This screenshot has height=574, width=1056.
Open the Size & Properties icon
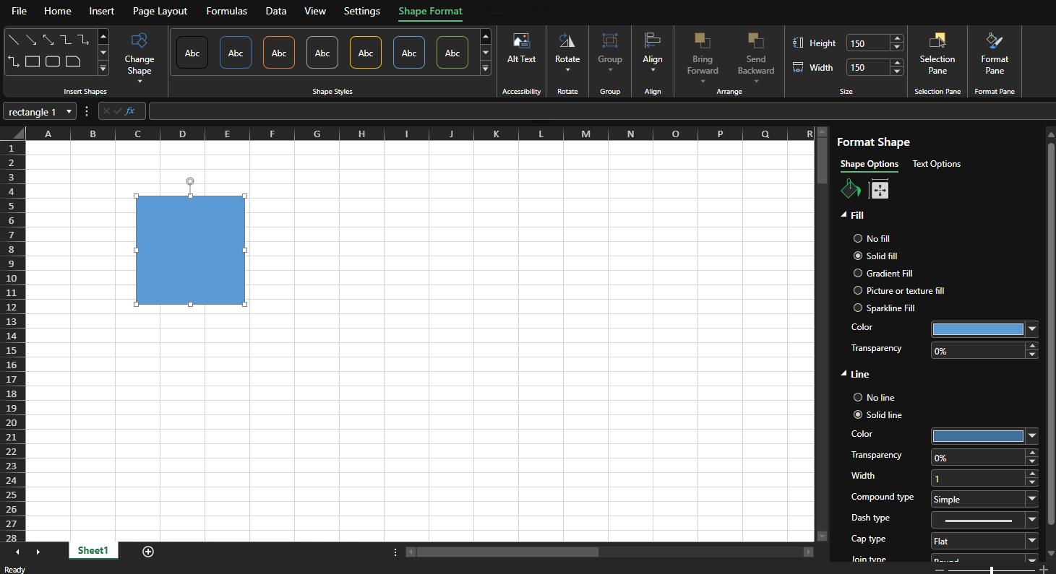point(879,189)
